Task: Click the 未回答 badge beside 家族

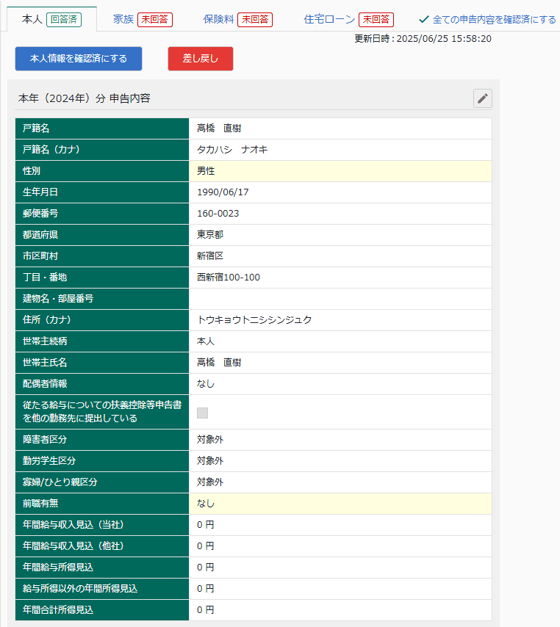Action: (155, 20)
